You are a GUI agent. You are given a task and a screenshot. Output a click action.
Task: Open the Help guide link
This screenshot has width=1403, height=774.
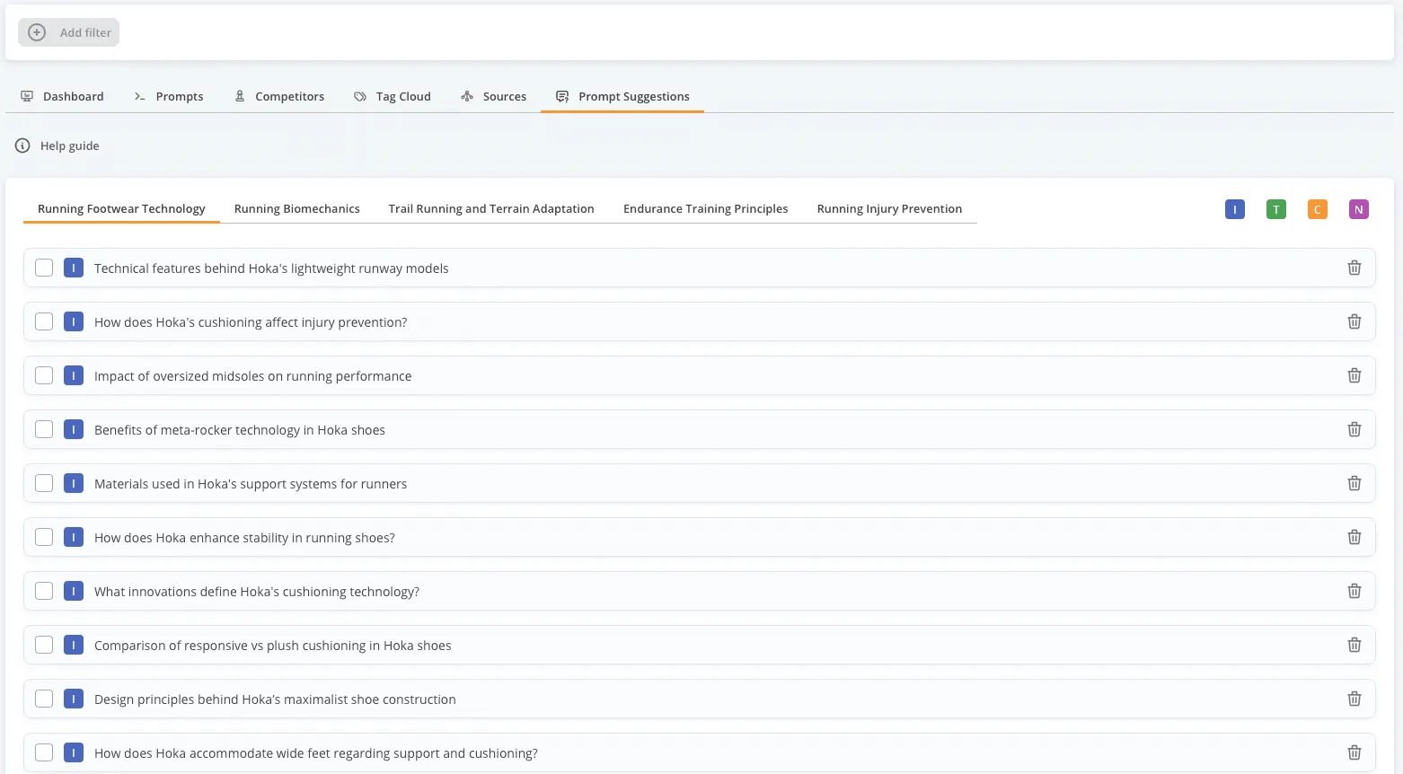69,145
